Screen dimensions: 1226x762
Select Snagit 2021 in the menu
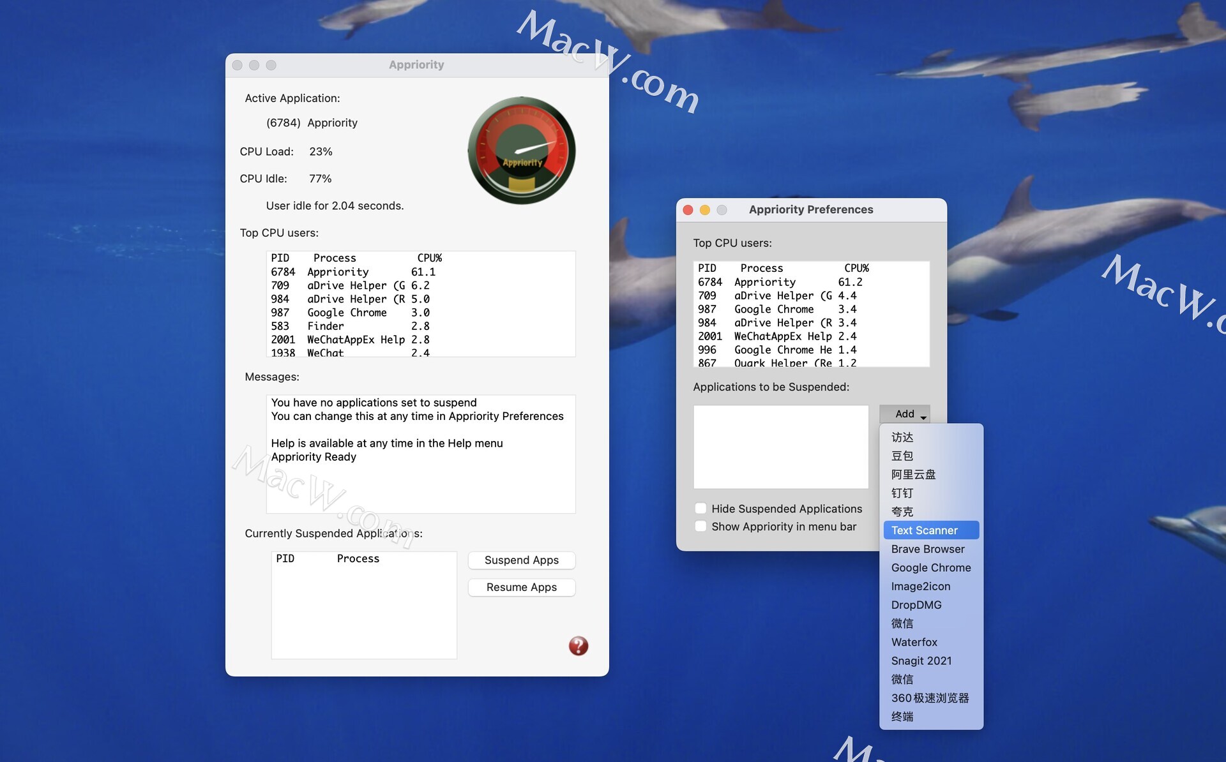coord(931,661)
